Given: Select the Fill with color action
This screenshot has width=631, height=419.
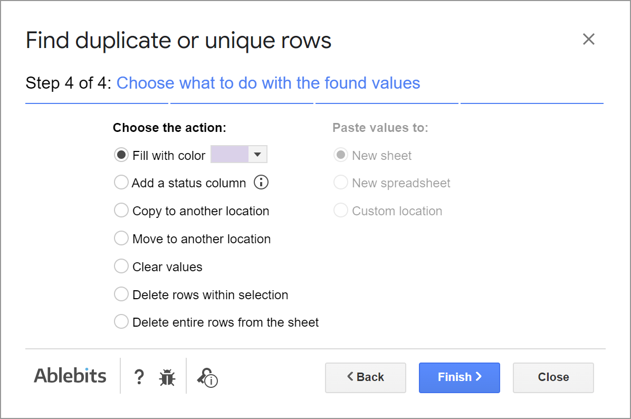Looking at the screenshot, I should (121, 155).
